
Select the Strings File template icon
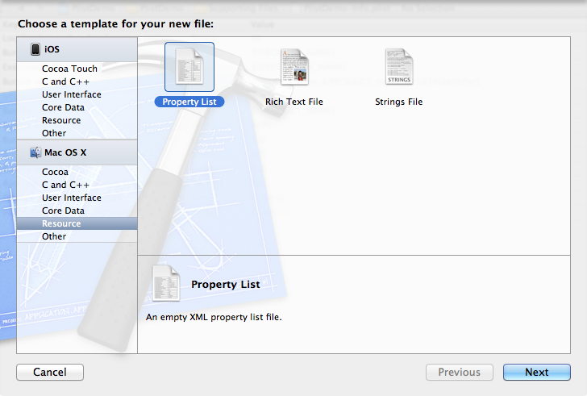tap(398, 68)
